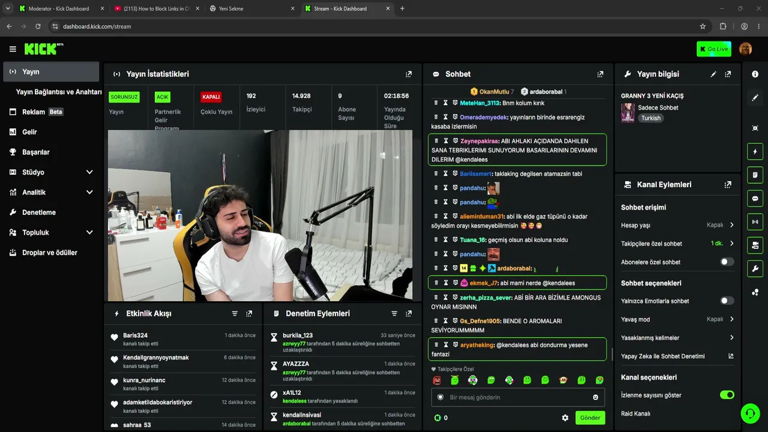This screenshot has width=768, height=432.
Task: Click the Sadece Sohbet category thumbnail
Action: pos(628,113)
